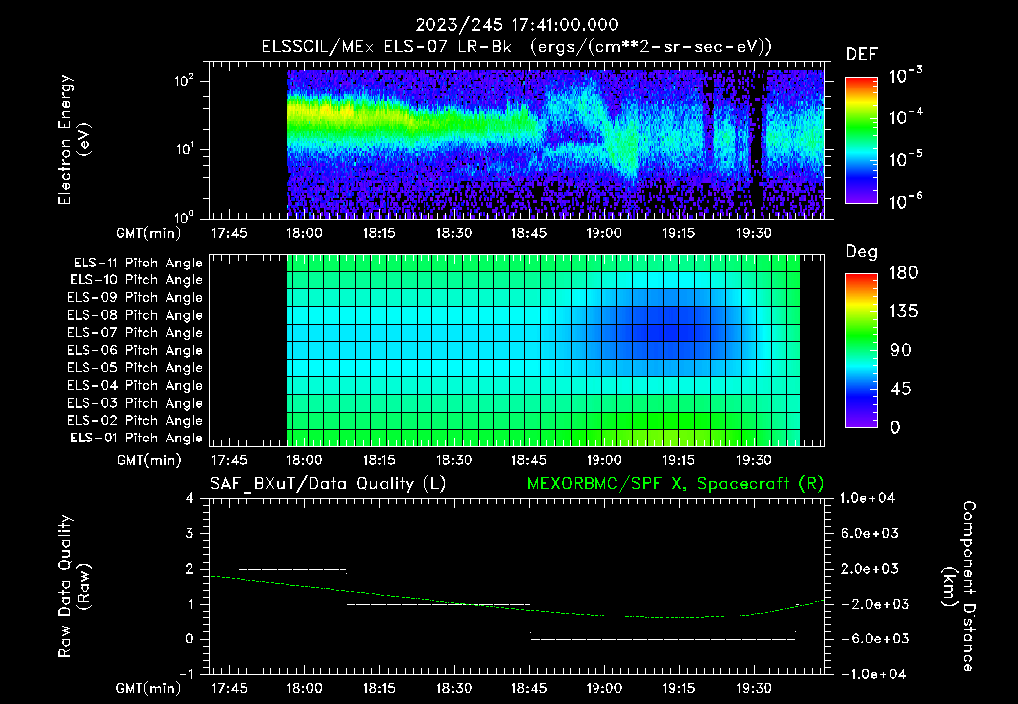Select the ELS-07 Pitch Angle row label
The width and height of the screenshot is (1018, 704).
135,332
